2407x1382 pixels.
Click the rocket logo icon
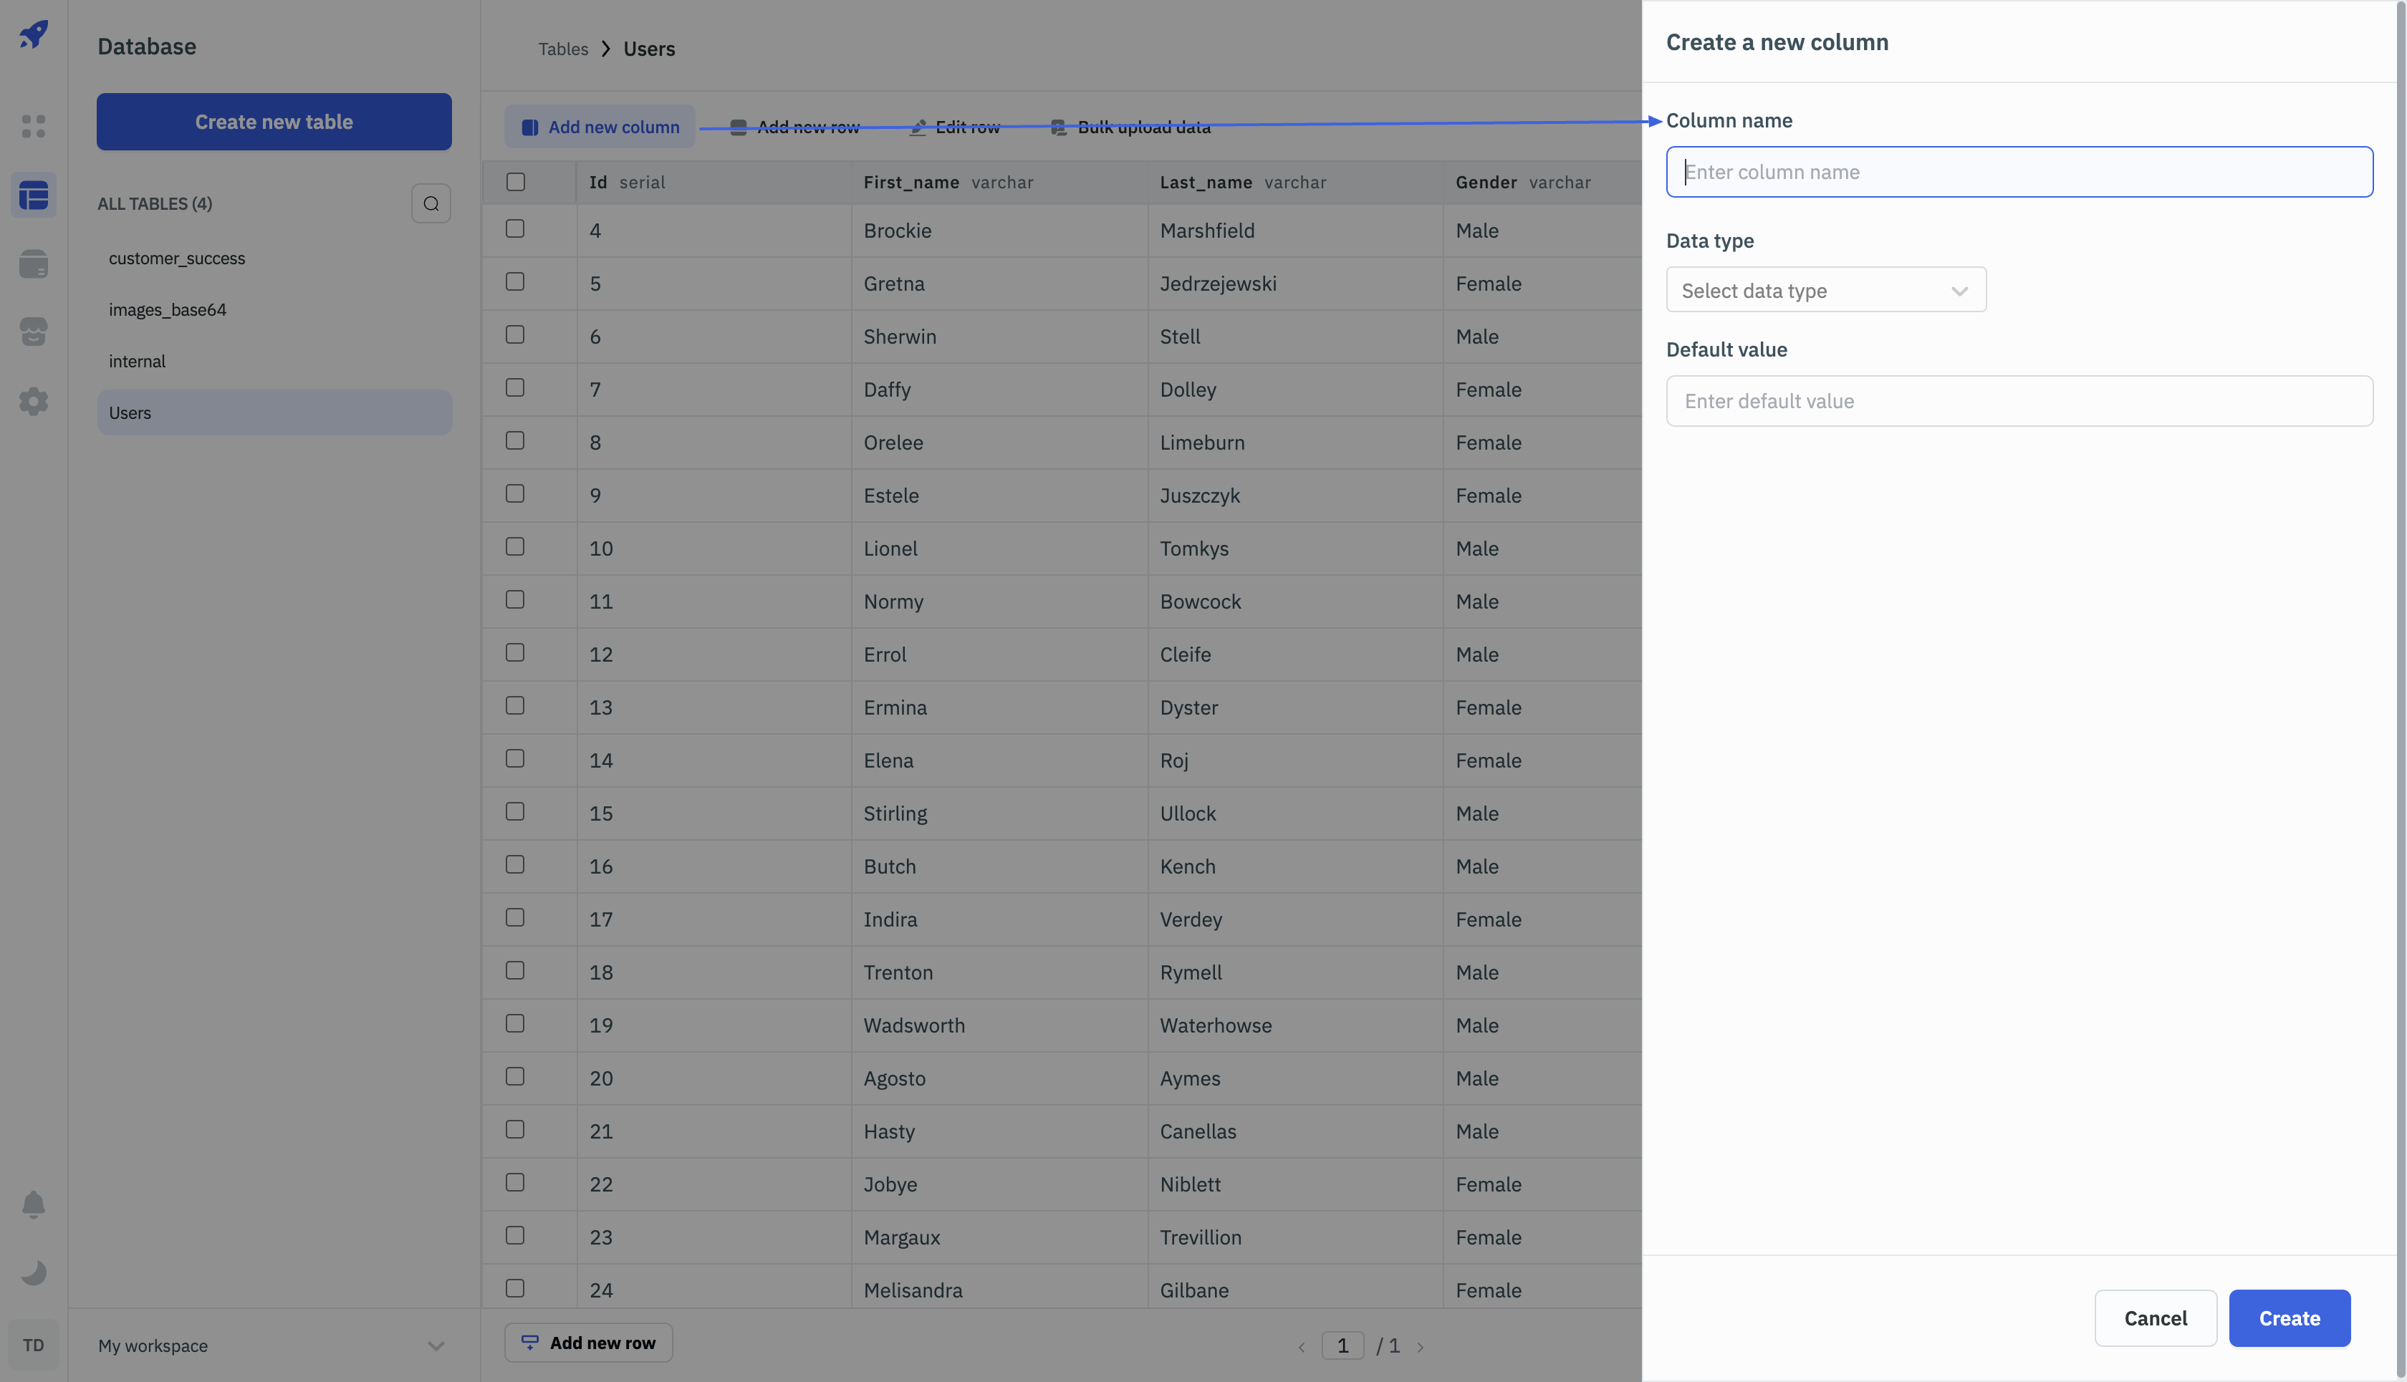tap(33, 35)
